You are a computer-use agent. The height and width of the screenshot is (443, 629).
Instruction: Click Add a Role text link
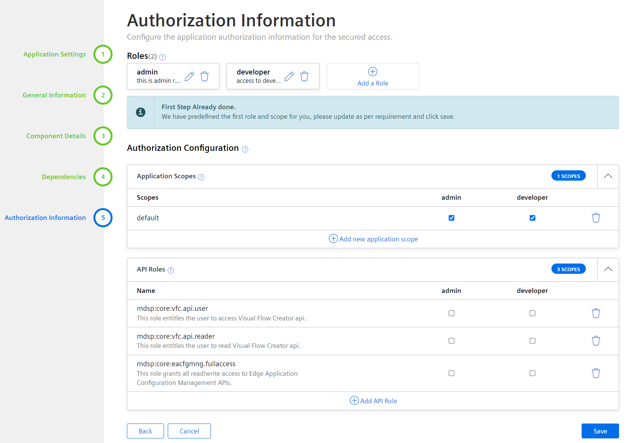point(373,83)
